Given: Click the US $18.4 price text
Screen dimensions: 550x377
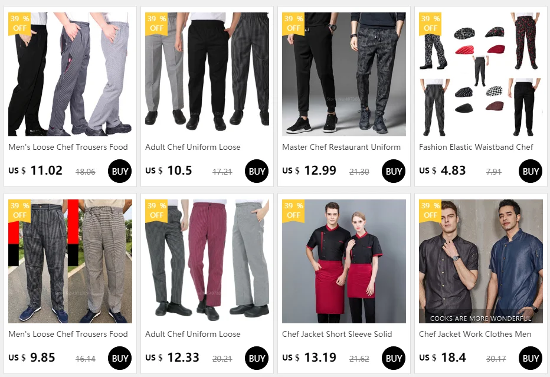Looking at the screenshot, I should click(x=443, y=358).
